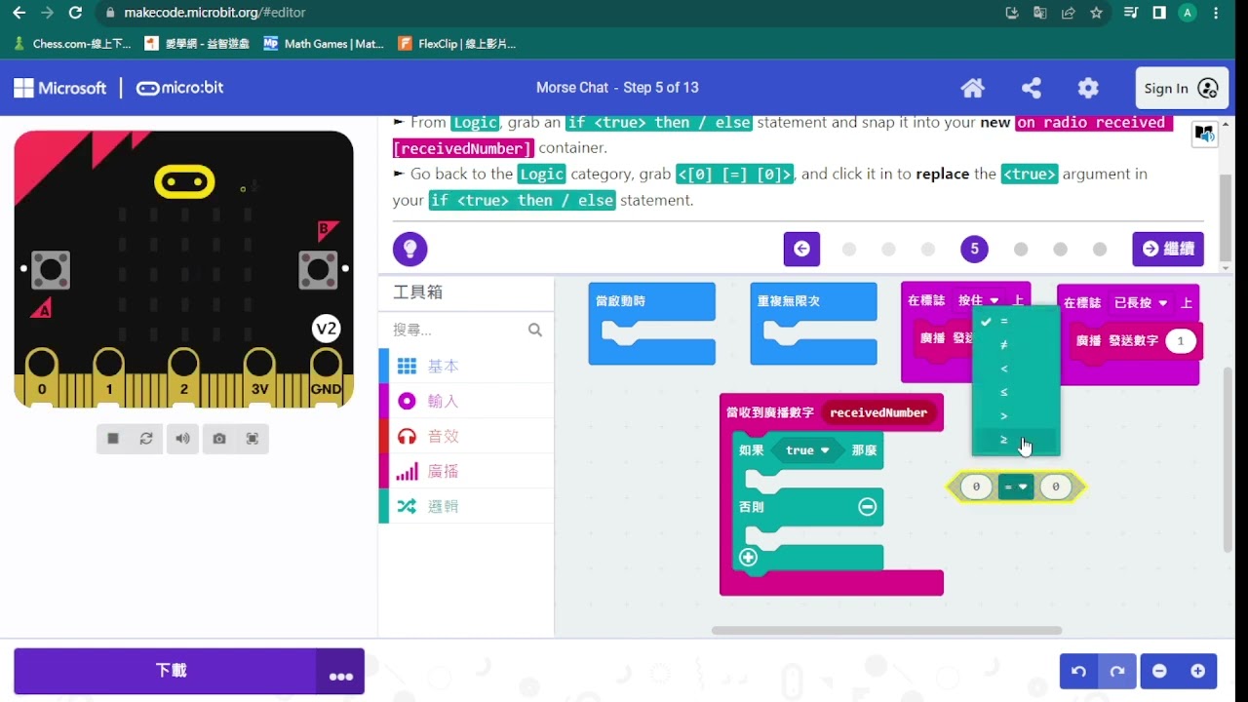Zoom in the workspace
This screenshot has height=702, width=1248.
(1198, 671)
